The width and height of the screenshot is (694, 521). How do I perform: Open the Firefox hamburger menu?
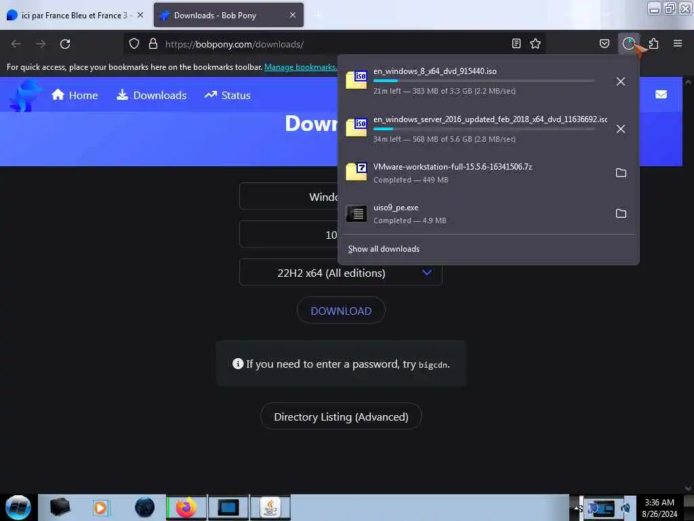[x=678, y=43]
